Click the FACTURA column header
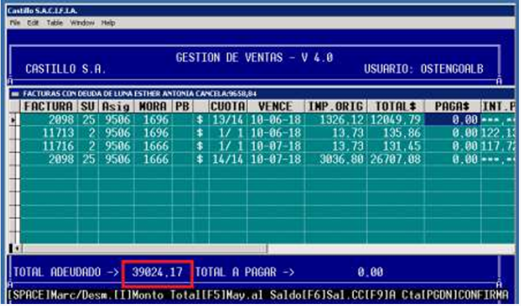The image size is (521, 306). pyautogui.click(x=49, y=106)
